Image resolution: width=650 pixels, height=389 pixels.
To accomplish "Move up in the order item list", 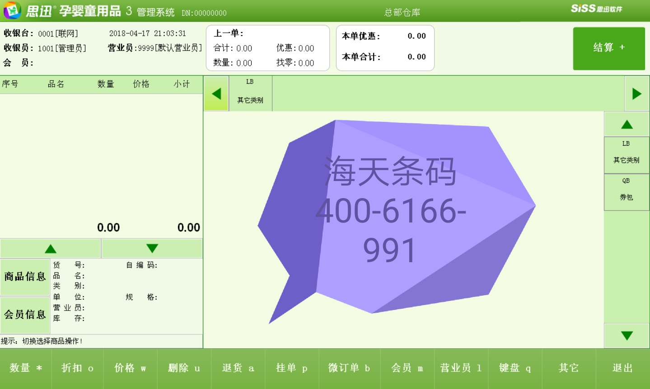I will pyautogui.click(x=51, y=249).
